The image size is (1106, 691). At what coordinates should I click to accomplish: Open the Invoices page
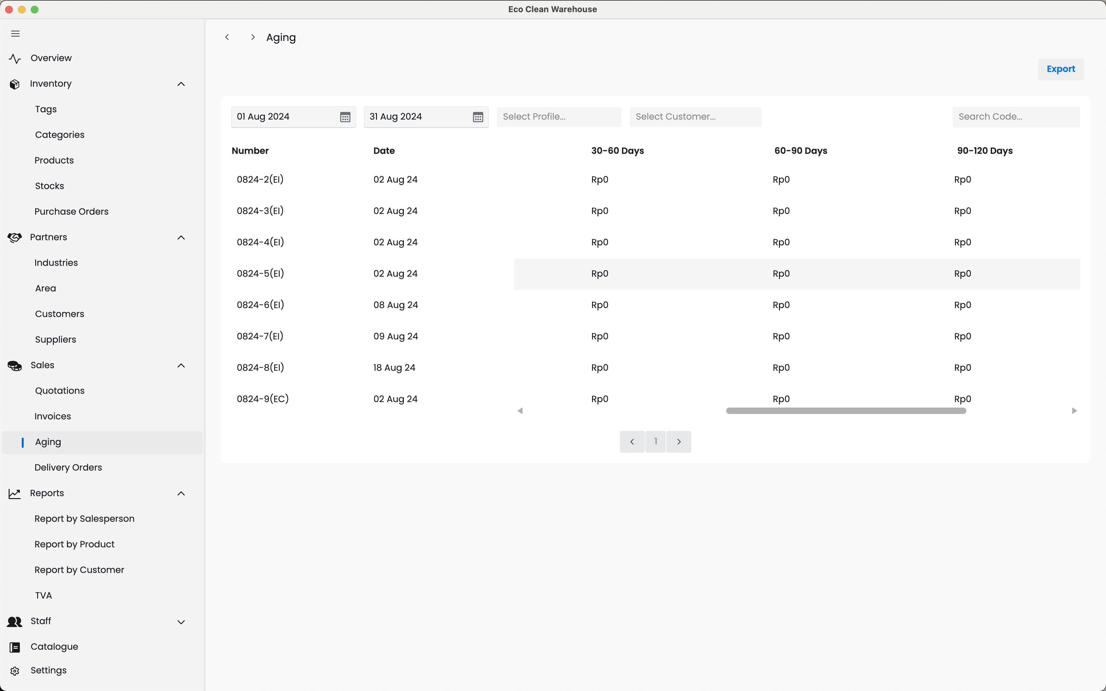click(52, 416)
